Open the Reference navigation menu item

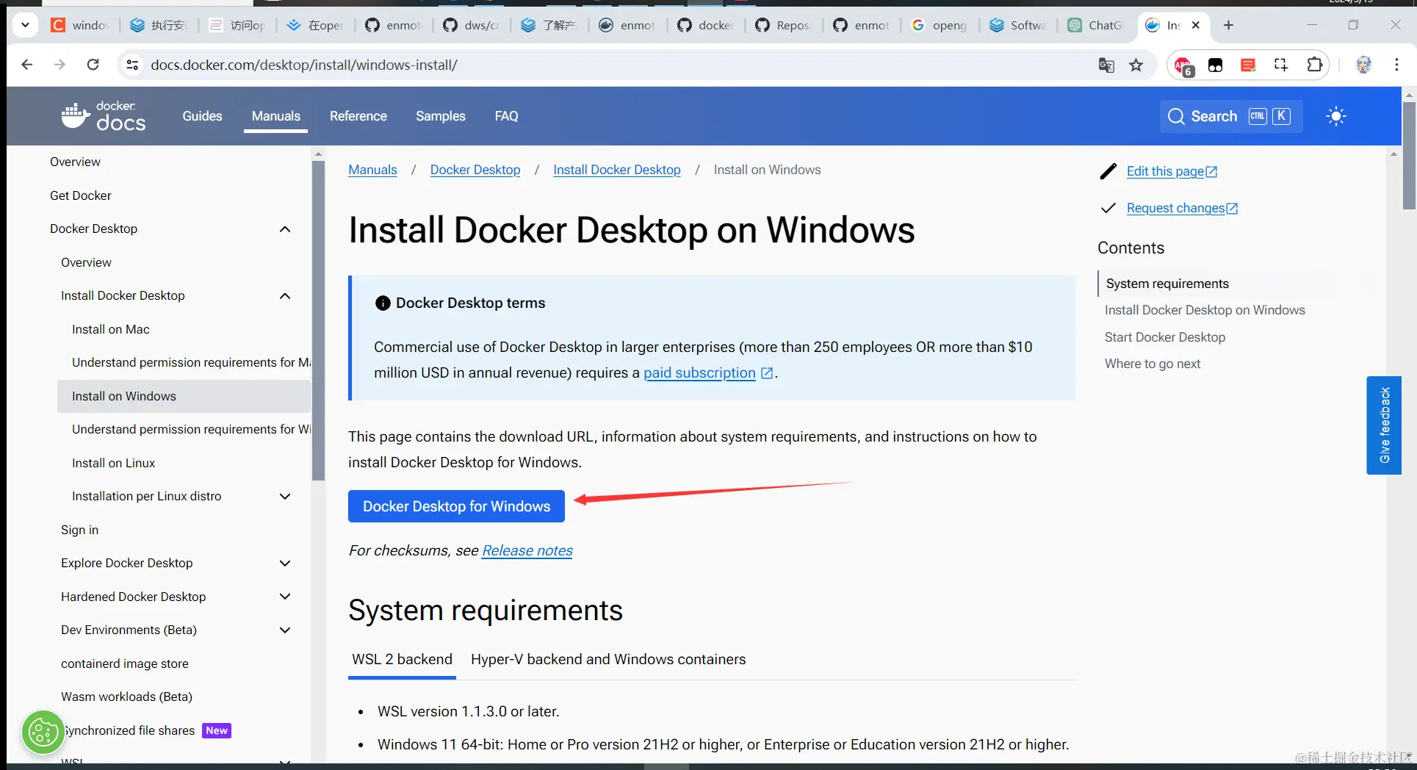(358, 116)
